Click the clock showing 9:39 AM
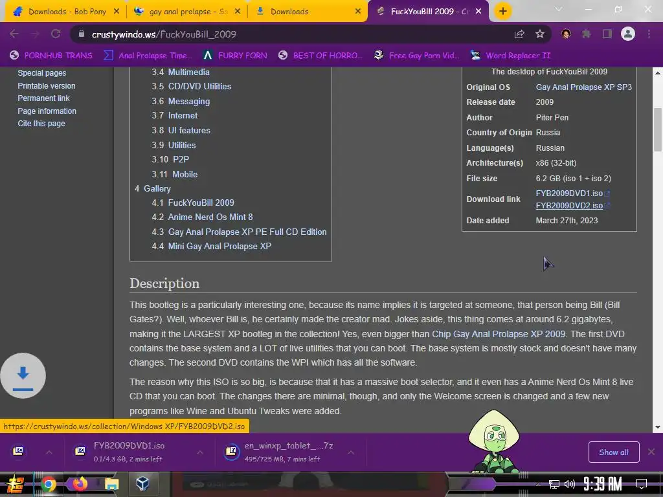The image size is (663, 497). click(603, 484)
